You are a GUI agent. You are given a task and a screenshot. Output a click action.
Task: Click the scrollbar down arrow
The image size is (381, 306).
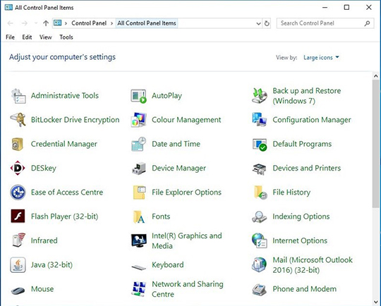tap(376, 302)
